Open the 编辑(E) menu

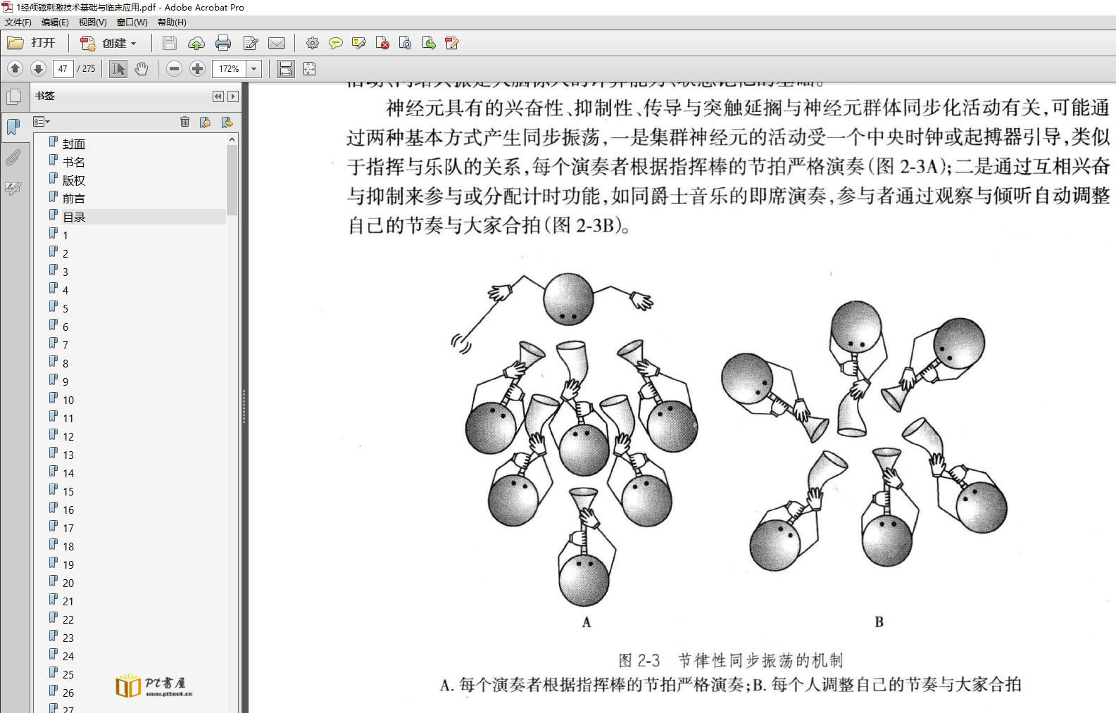(55, 22)
